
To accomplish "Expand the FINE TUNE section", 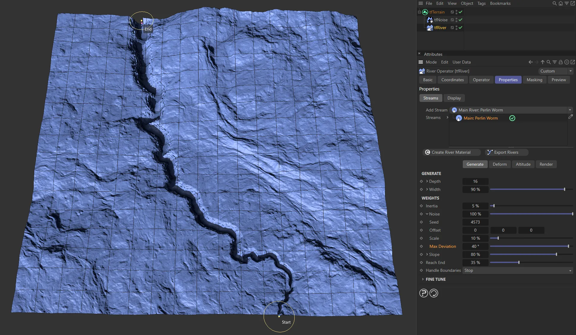I will pos(435,279).
